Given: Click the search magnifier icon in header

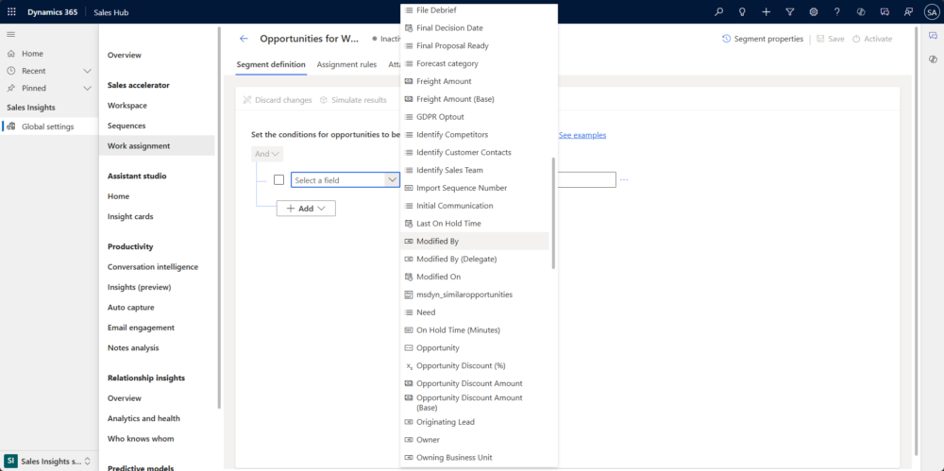Looking at the screenshot, I should [718, 11].
